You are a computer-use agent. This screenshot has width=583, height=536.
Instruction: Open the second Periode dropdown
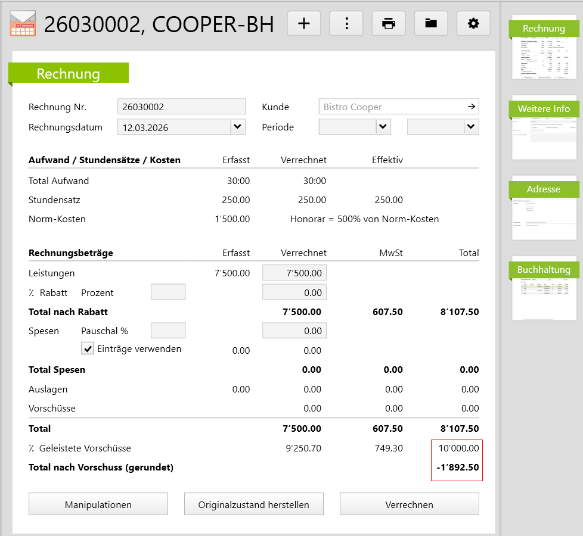[x=471, y=126]
